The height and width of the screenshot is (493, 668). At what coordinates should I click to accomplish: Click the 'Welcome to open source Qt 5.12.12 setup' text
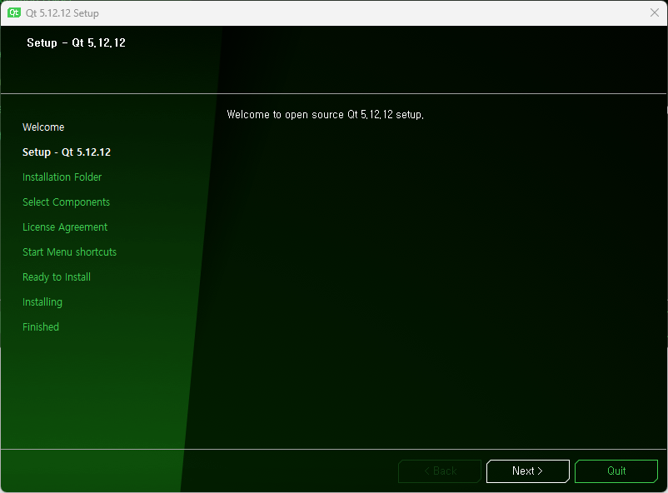click(x=325, y=115)
